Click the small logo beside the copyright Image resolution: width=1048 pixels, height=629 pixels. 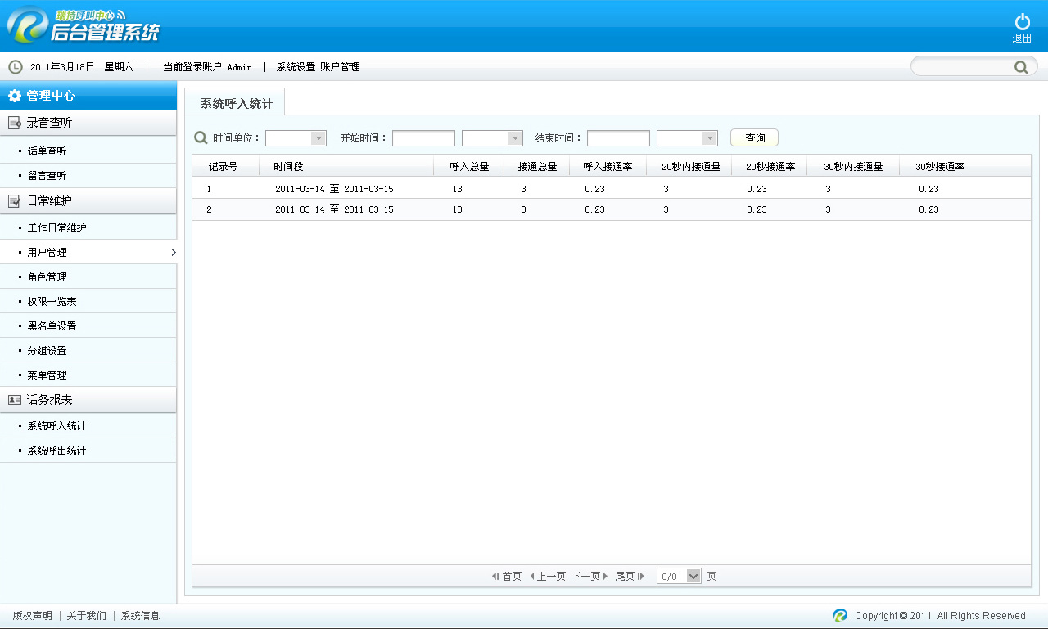(840, 616)
